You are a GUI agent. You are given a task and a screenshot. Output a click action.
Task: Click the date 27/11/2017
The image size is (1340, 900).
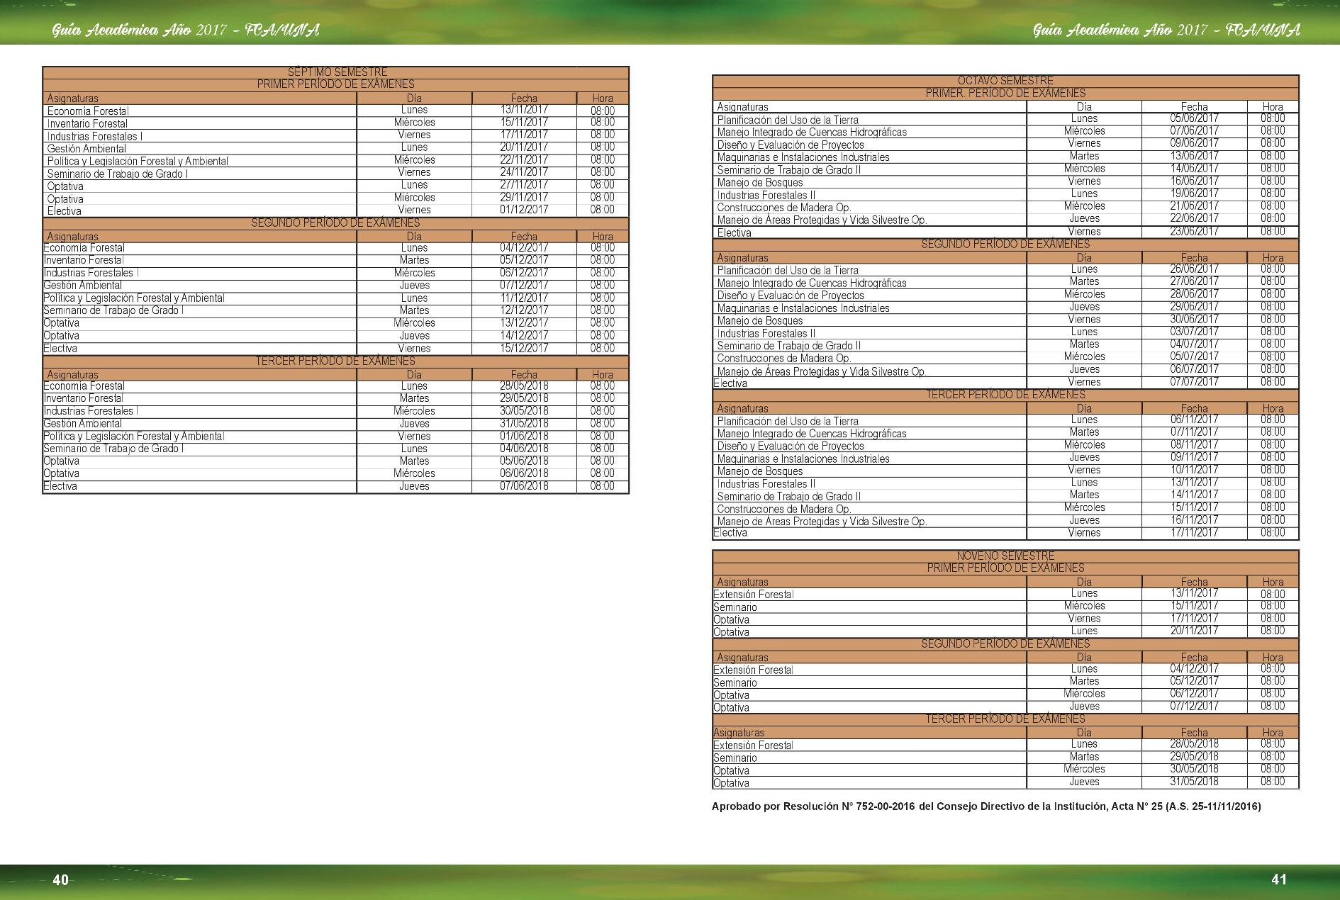[x=524, y=184]
